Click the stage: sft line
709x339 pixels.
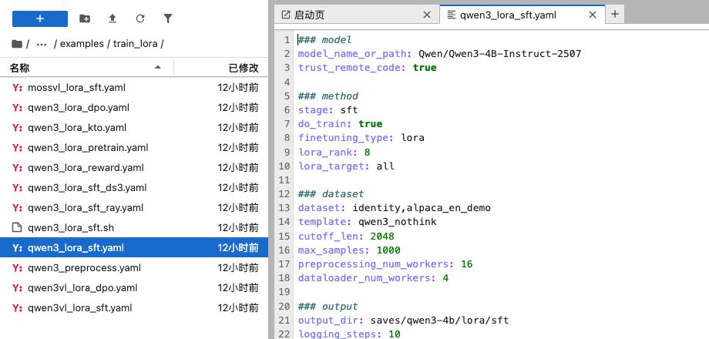point(328,110)
